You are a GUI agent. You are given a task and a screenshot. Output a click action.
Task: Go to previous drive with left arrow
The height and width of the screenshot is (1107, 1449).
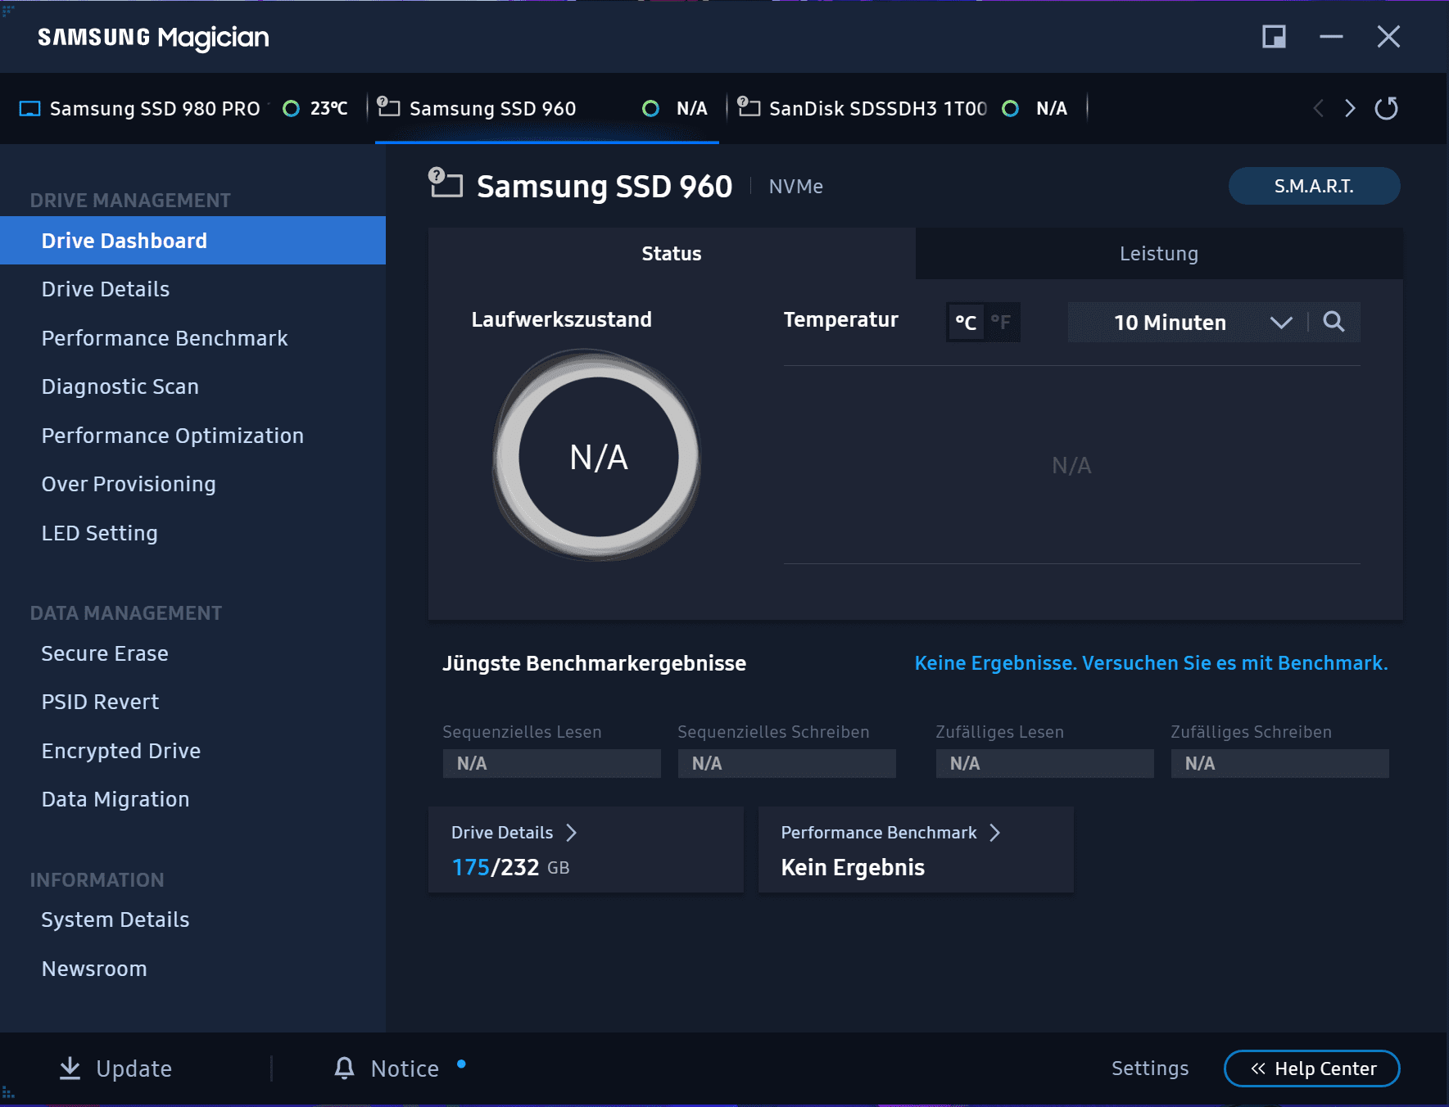[1318, 108]
